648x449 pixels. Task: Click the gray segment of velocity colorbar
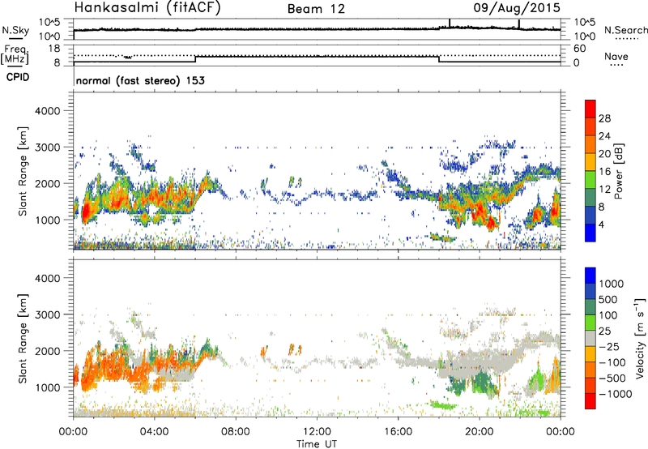tap(590, 338)
